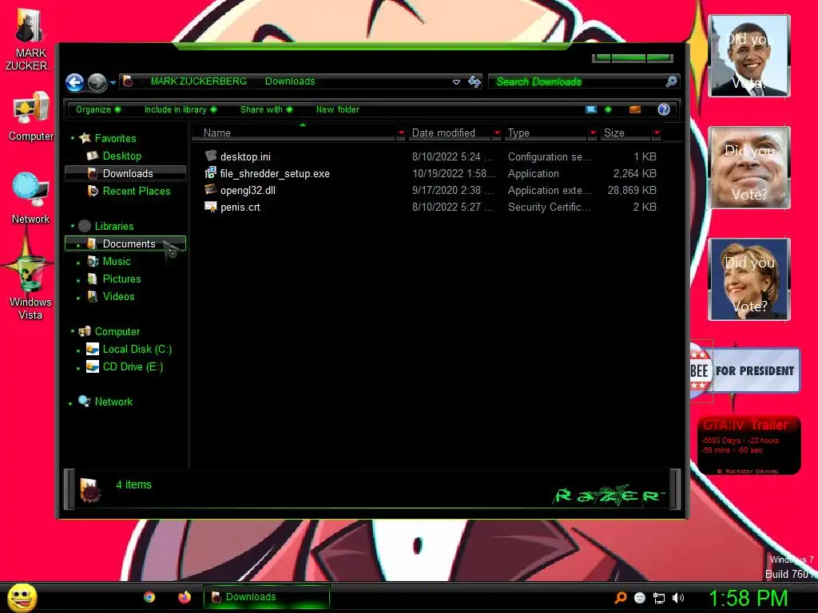Image resolution: width=818 pixels, height=613 pixels.
Task: Open the Date modified filter dropdown
Action: coord(497,133)
